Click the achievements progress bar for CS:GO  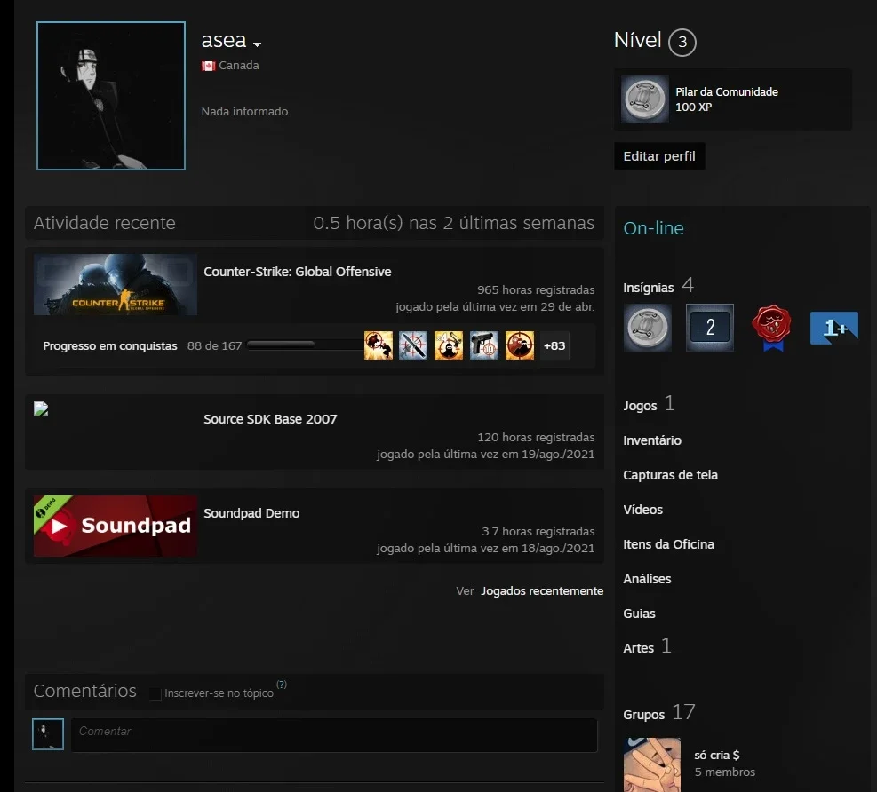[x=304, y=345]
